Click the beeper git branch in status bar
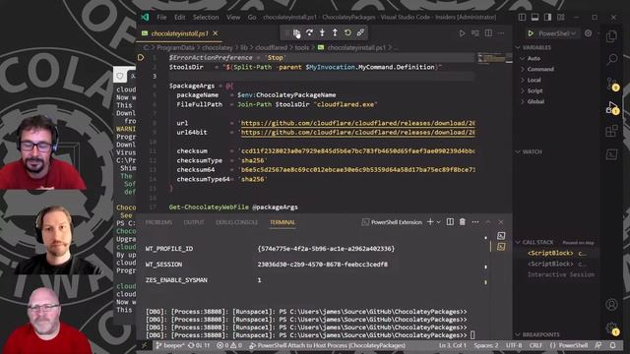Viewport: 630px width, 354px height. click(170, 345)
